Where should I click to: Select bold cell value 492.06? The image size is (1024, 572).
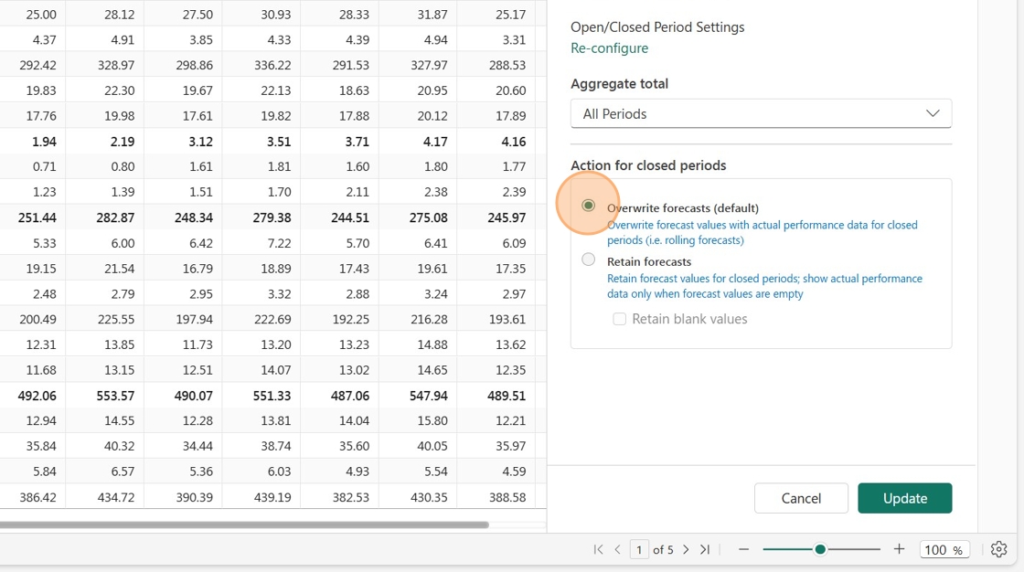[x=37, y=396]
